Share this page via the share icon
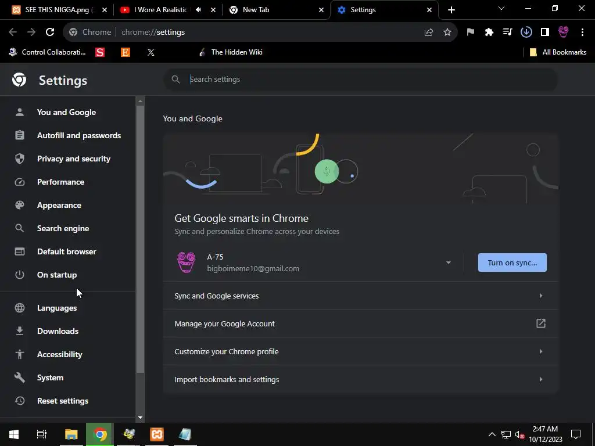Image resolution: width=595 pixels, height=446 pixels. point(429,33)
